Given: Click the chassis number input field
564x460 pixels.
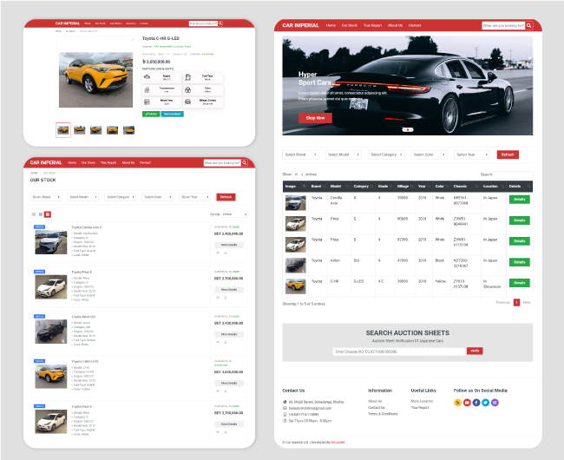Looking at the screenshot, I should (399, 351).
